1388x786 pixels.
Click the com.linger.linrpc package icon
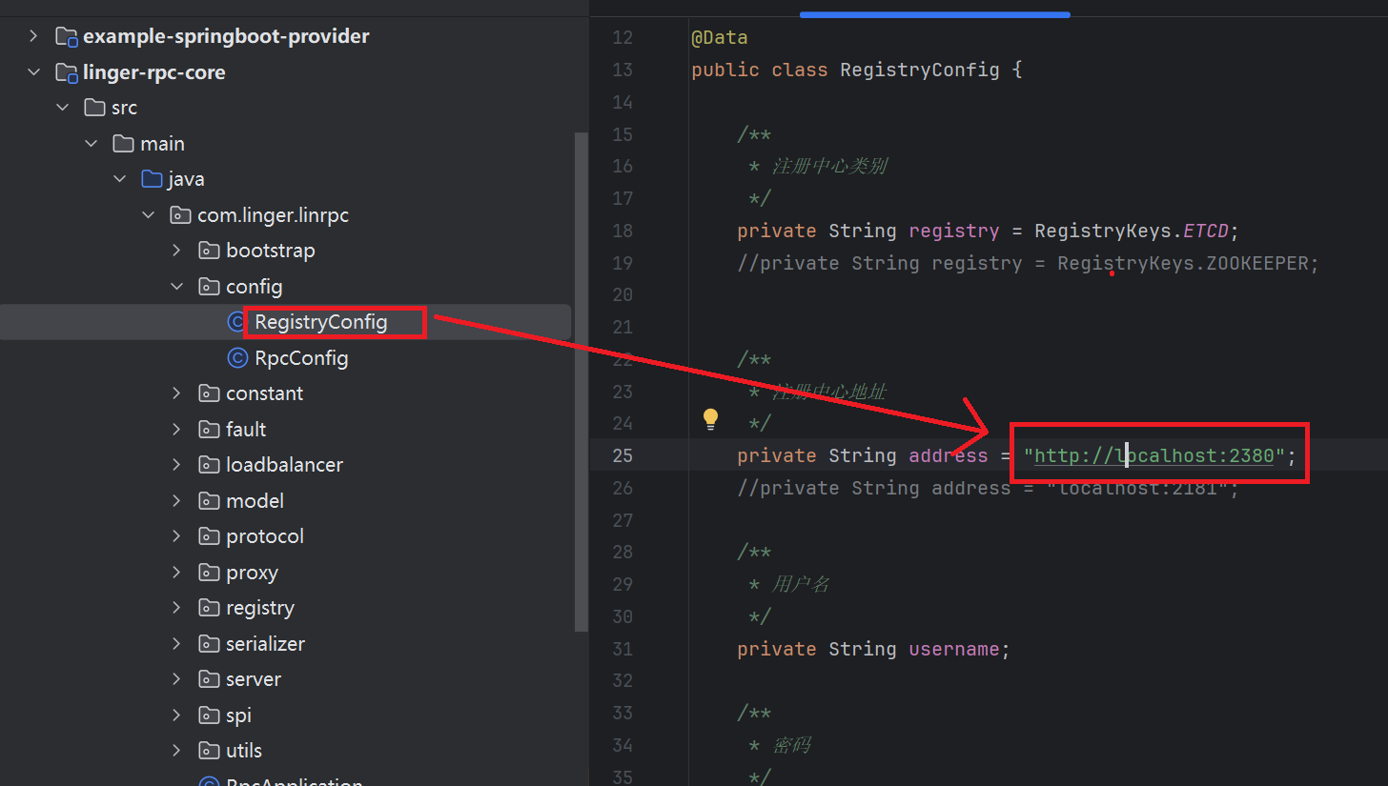pyautogui.click(x=179, y=215)
